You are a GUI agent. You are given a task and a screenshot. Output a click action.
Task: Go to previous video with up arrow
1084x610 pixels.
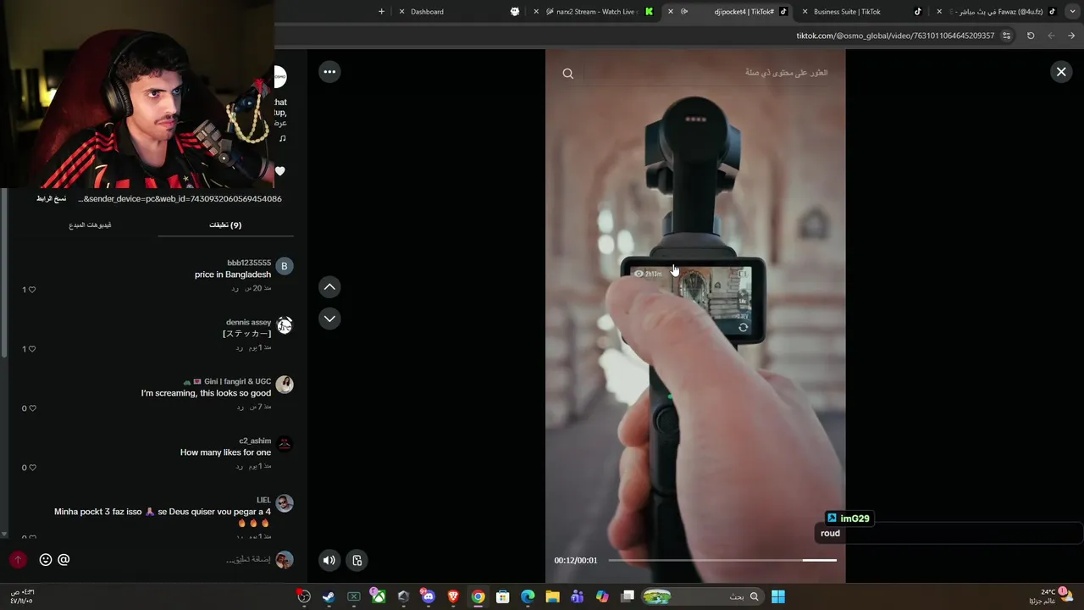tap(329, 287)
